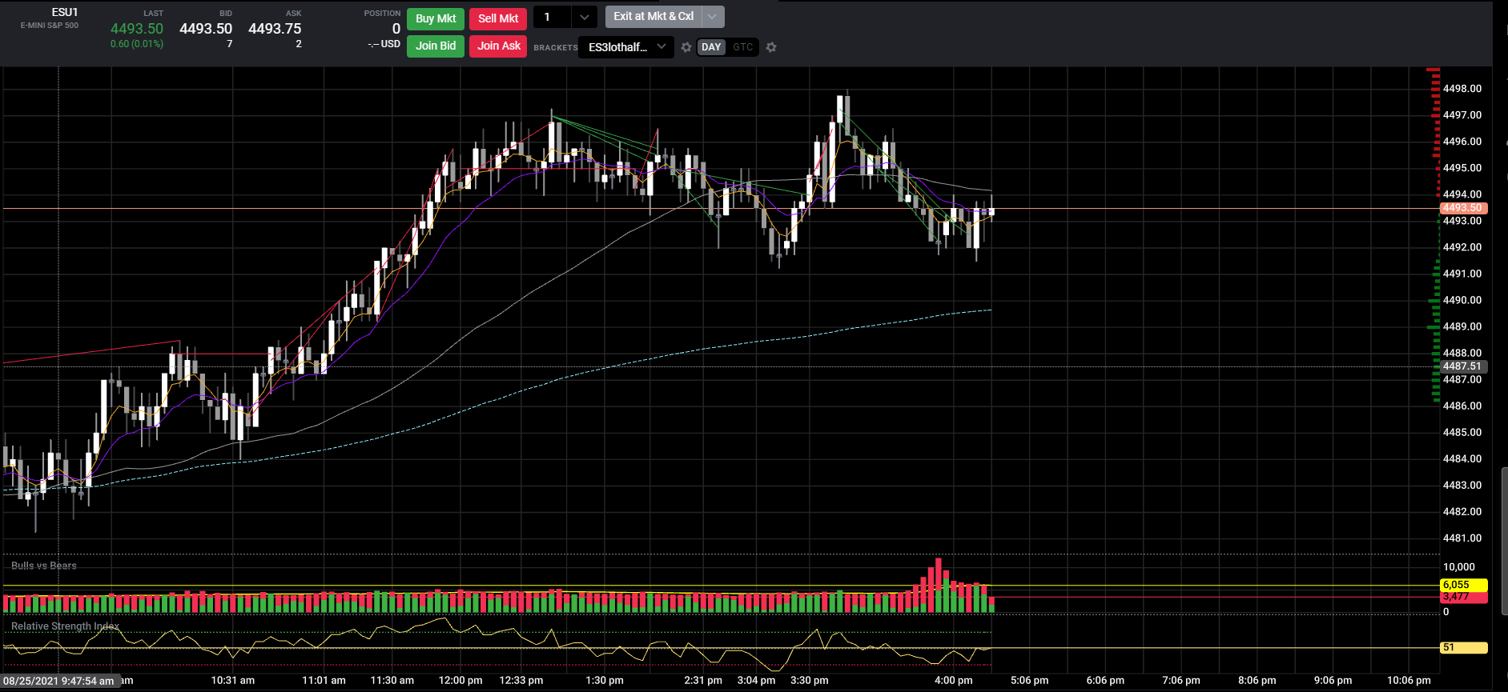1508x692 pixels.
Task: Click the E-MINI S&P 500 description
Action: click(x=50, y=26)
